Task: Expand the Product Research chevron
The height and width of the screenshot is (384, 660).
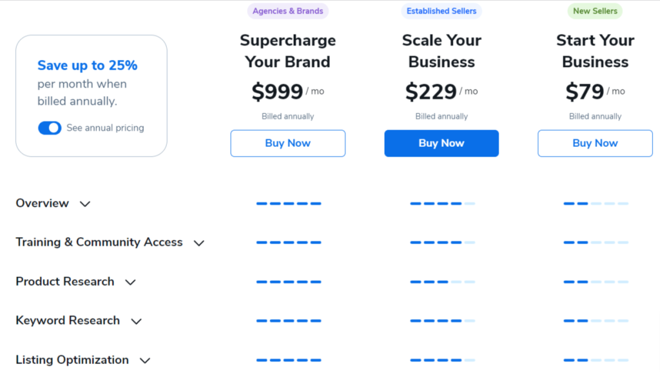Action: [x=130, y=282]
